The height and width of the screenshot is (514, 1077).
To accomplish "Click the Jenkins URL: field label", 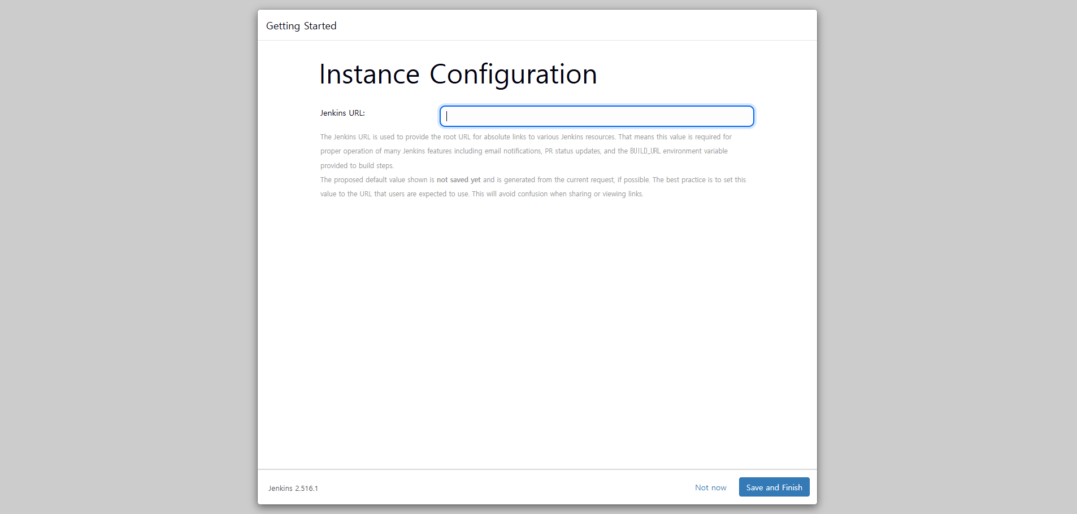I will point(342,113).
